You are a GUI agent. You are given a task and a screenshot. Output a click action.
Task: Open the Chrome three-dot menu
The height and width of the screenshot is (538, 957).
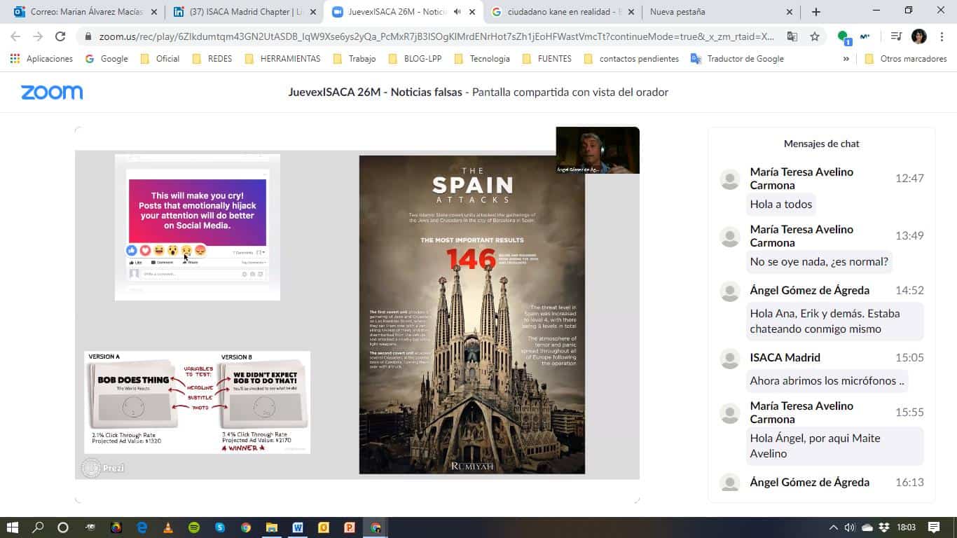(942, 36)
